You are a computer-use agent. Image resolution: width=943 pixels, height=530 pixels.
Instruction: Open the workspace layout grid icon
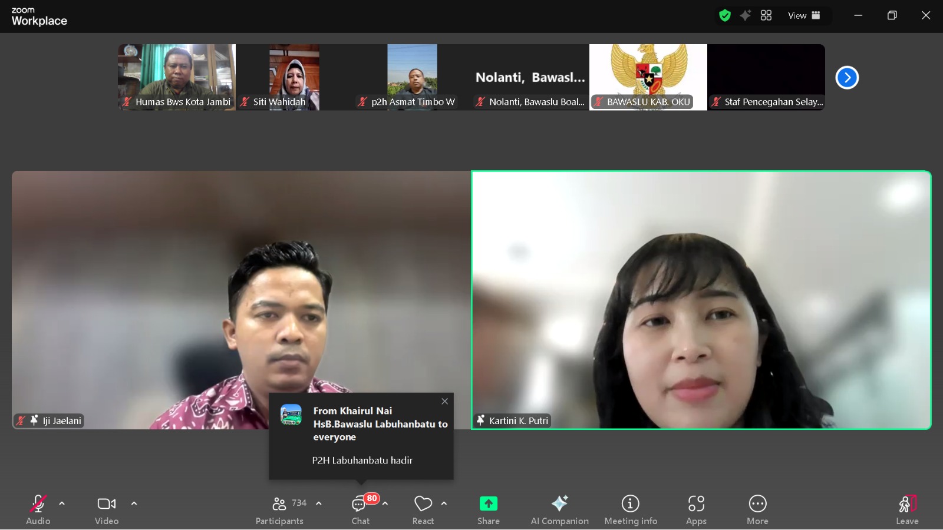(x=766, y=15)
